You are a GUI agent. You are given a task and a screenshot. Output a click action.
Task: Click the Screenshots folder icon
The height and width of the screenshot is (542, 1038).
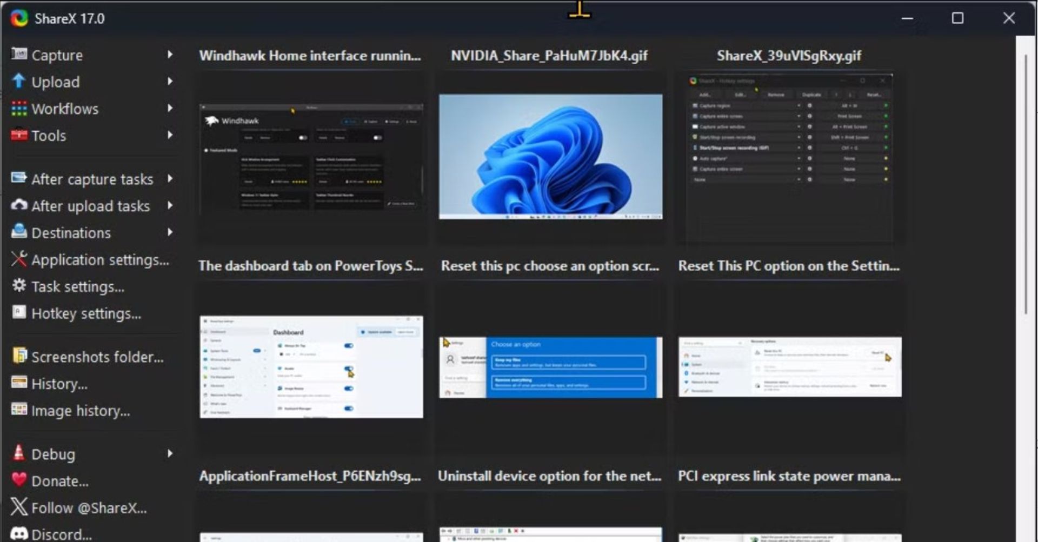tap(19, 356)
